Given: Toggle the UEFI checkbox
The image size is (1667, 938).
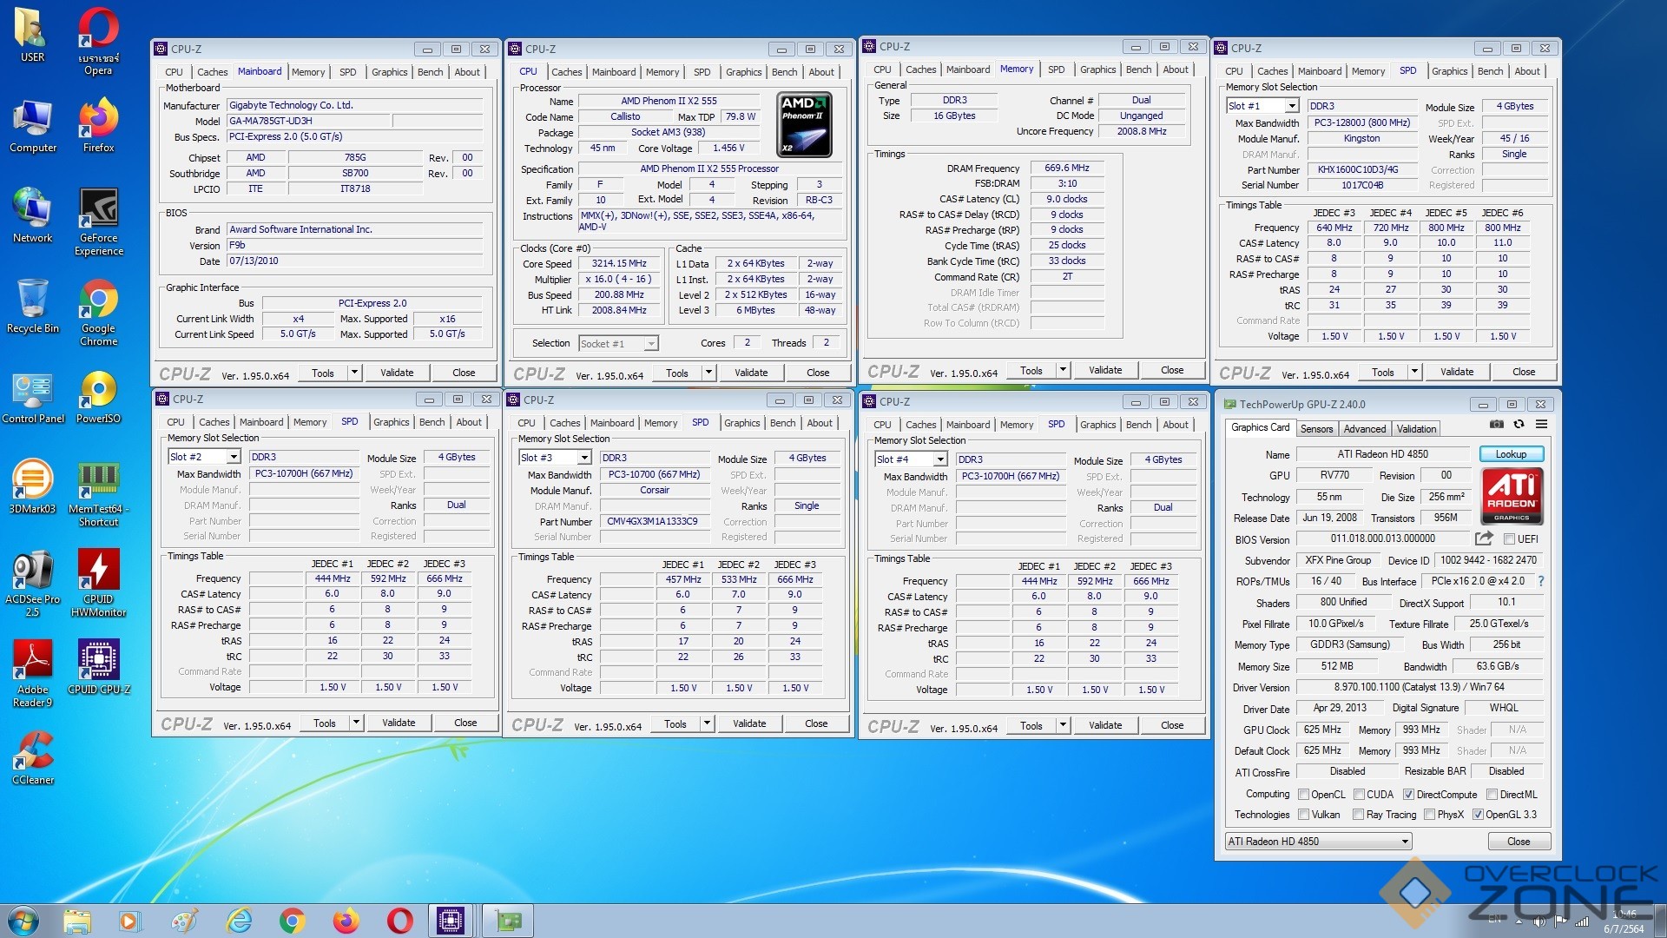Looking at the screenshot, I should pyautogui.click(x=1509, y=539).
